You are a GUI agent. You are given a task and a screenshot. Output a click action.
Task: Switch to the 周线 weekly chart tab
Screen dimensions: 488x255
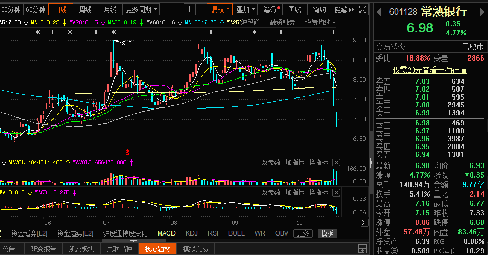(85, 9)
